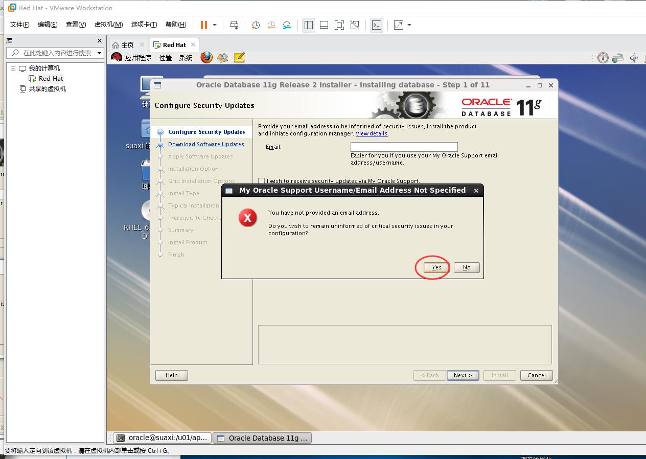Viewport: 646px width, 459px height.
Task: Collapse the 我的计算机 tree node
Action: pyautogui.click(x=13, y=68)
